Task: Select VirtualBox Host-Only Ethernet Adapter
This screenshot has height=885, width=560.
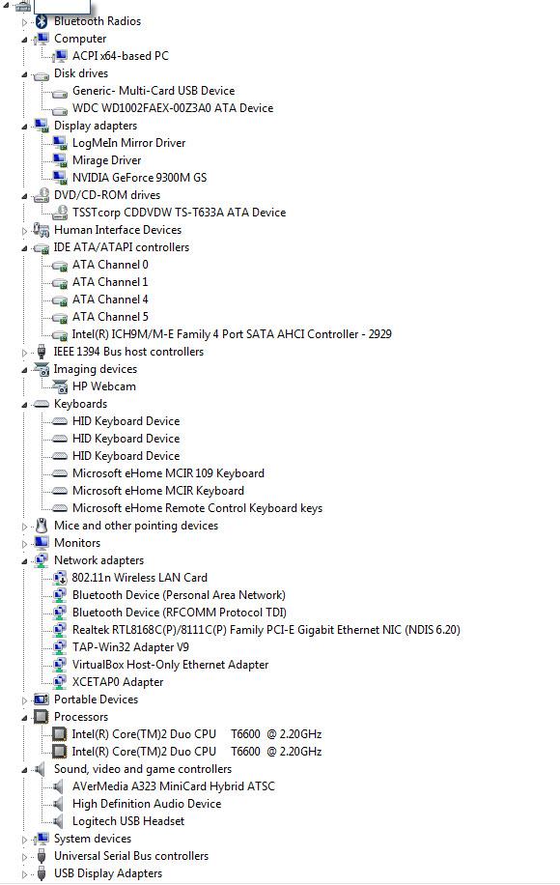Action: tap(170, 665)
